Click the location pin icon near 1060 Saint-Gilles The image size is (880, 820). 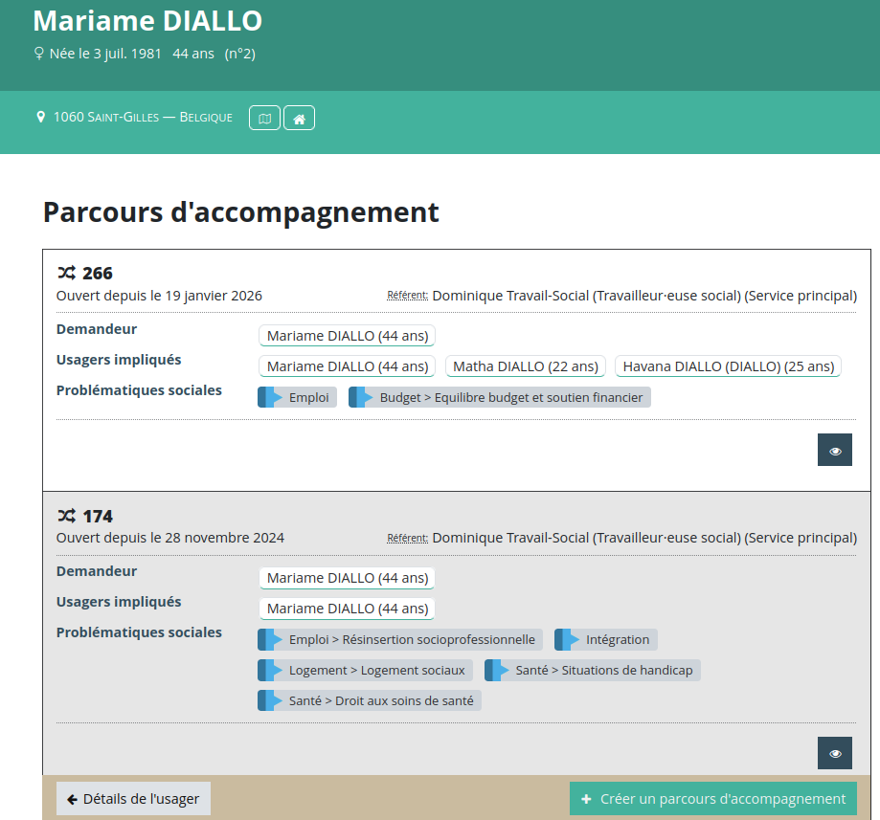40,117
